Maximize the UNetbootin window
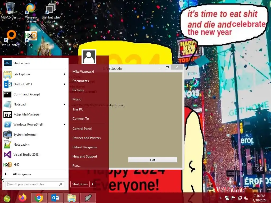Screen dimensions: 271x203 pyautogui.click(x=167, y=67)
